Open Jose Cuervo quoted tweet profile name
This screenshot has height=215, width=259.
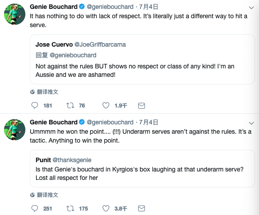54,44
